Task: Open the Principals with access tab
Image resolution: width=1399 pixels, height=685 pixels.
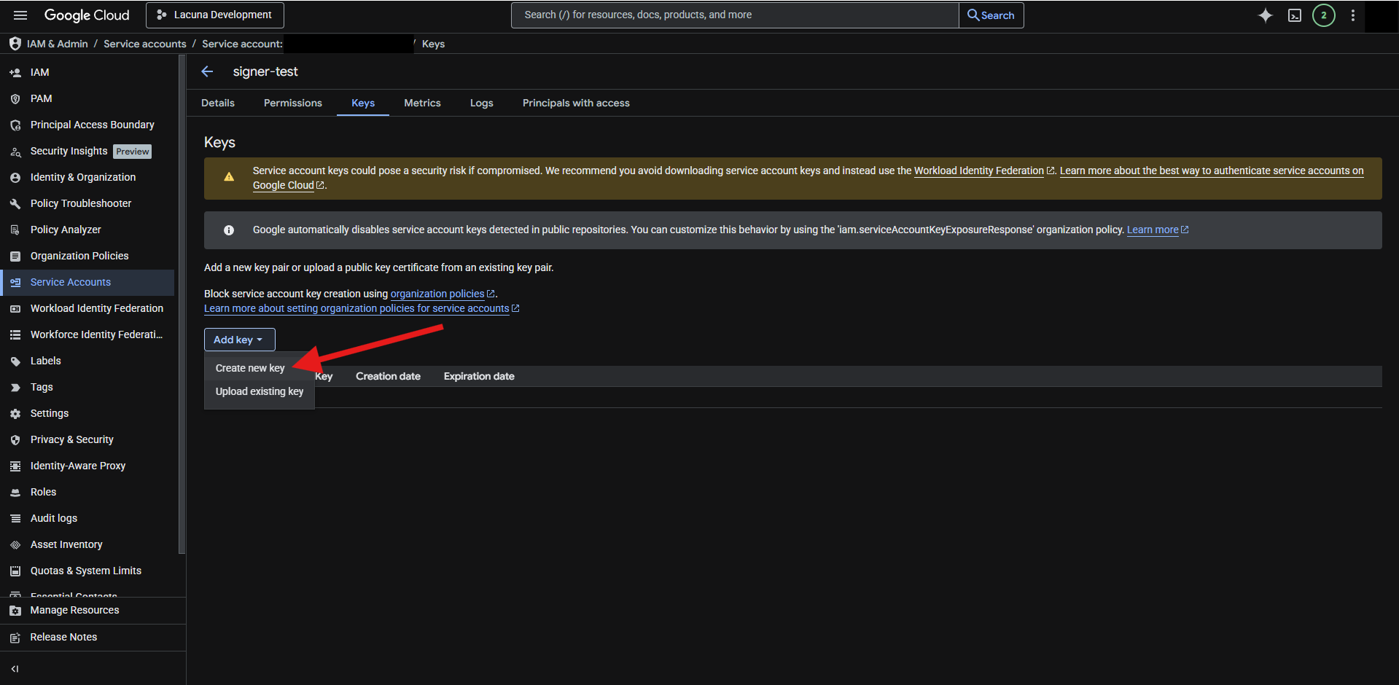Action: coord(576,103)
